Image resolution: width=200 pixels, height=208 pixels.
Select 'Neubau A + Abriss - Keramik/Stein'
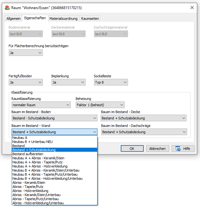click(38, 158)
